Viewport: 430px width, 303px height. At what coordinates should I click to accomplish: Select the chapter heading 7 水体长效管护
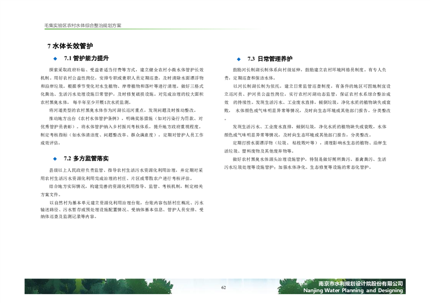pos(70,46)
